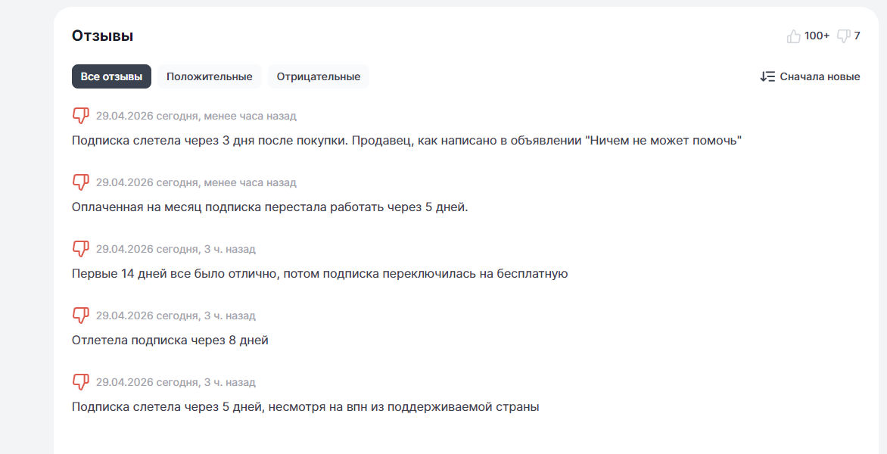Click the thumbs-down icon beside 7

(844, 36)
